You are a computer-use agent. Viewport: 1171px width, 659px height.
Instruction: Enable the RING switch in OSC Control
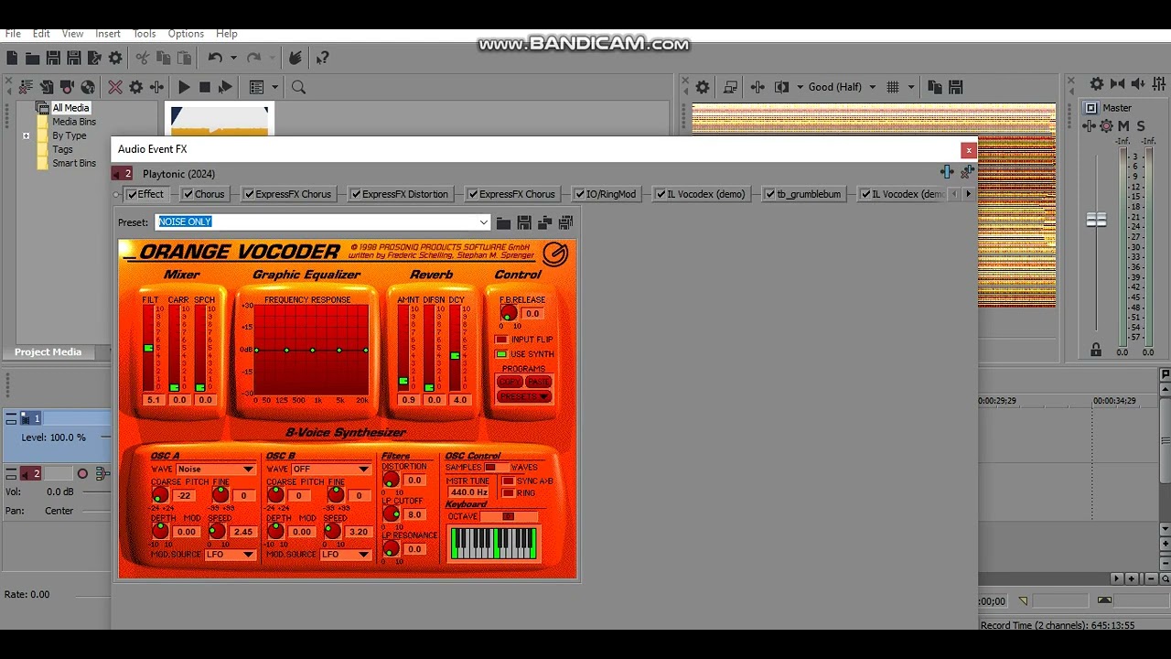click(x=509, y=493)
